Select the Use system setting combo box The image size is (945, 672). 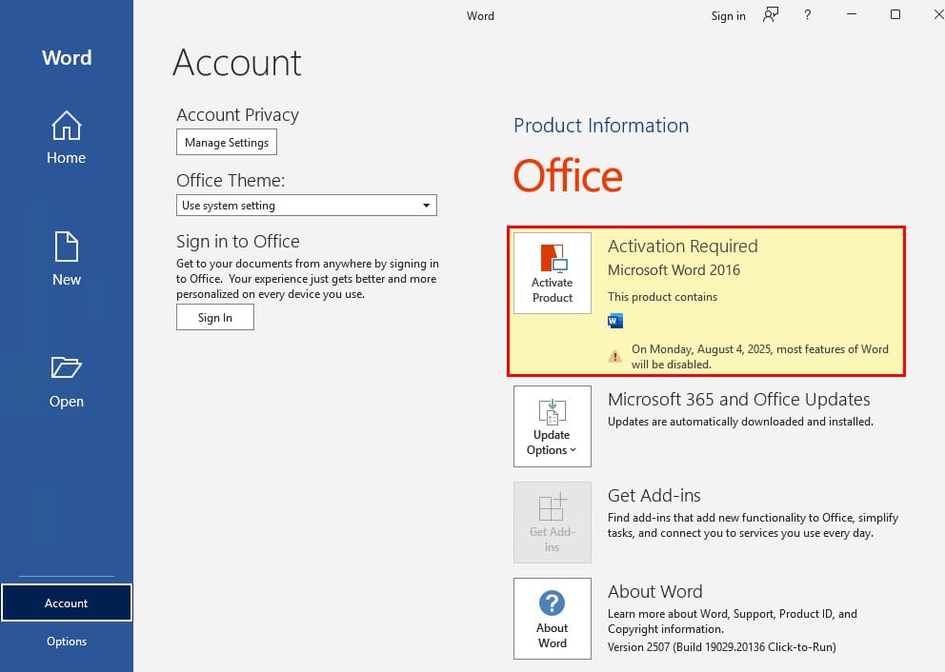click(306, 206)
